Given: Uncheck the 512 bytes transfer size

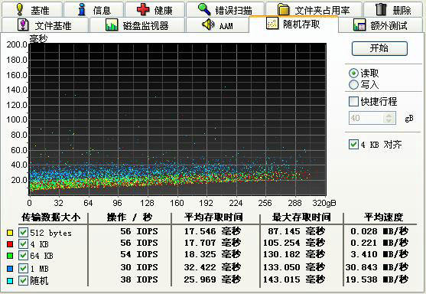Looking at the screenshot, I should pos(23,233).
